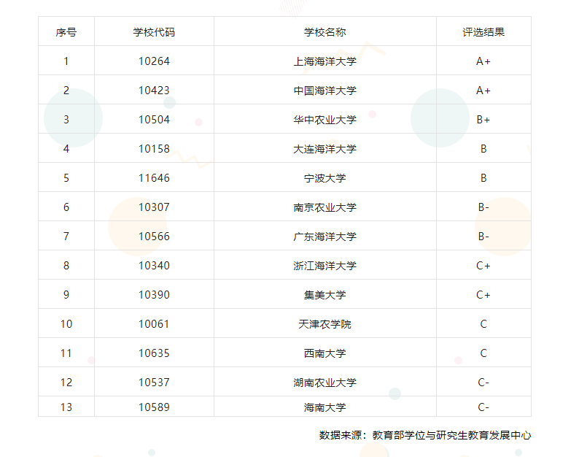Select 宁波大学 cell
This screenshot has height=457, width=571.
pyautogui.click(x=325, y=177)
